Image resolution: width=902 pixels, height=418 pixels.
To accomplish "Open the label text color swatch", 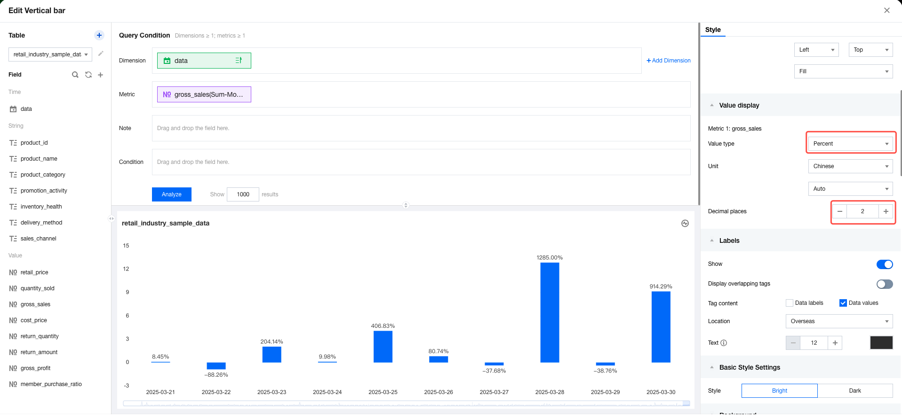I will click(882, 343).
